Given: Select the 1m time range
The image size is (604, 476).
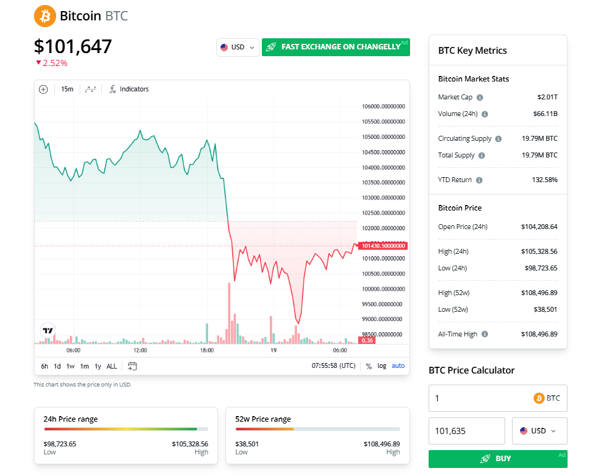Looking at the screenshot, I should coord(85,366).
